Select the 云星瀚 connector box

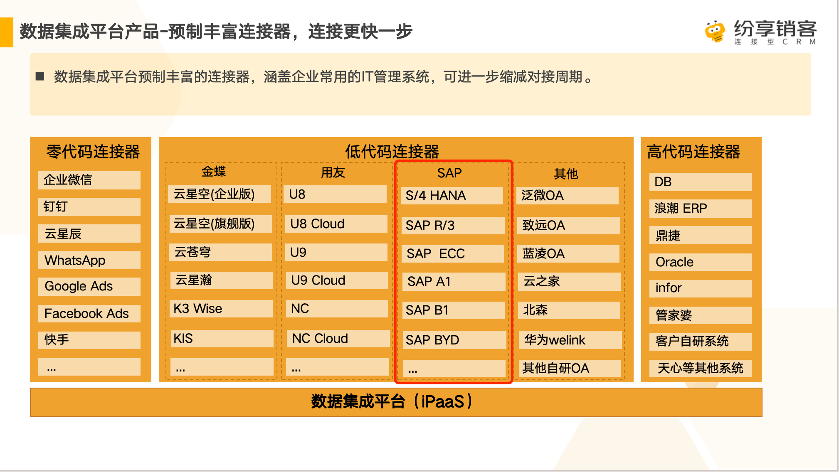[x=221, y=280]
